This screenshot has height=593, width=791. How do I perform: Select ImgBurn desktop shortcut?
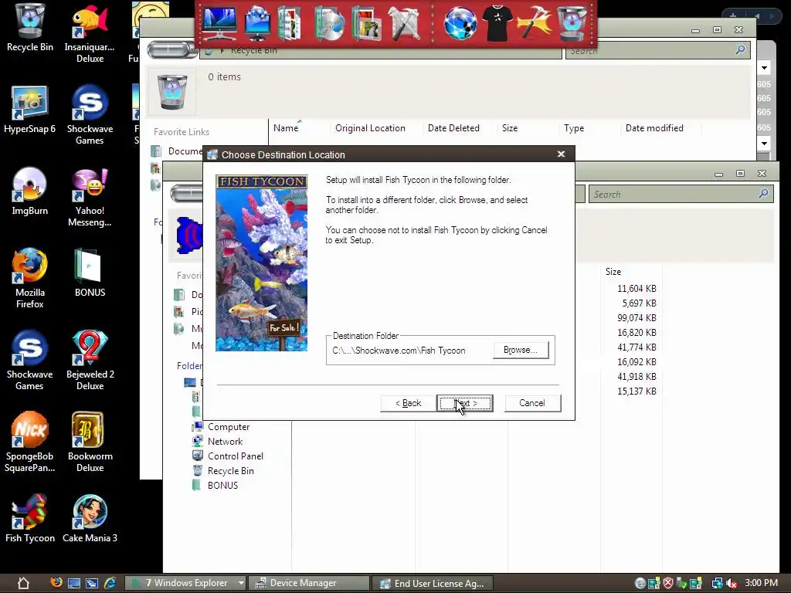click(x=30, y=191)
